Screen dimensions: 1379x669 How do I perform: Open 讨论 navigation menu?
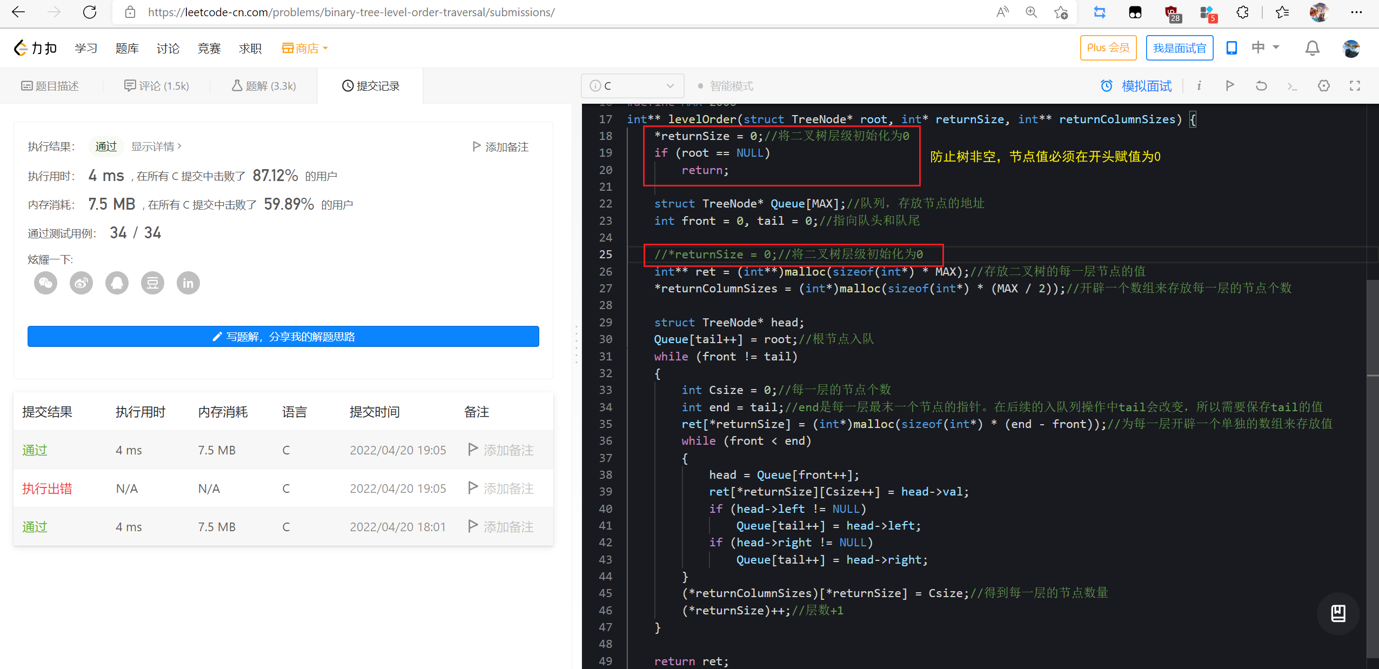click(168, 48)
